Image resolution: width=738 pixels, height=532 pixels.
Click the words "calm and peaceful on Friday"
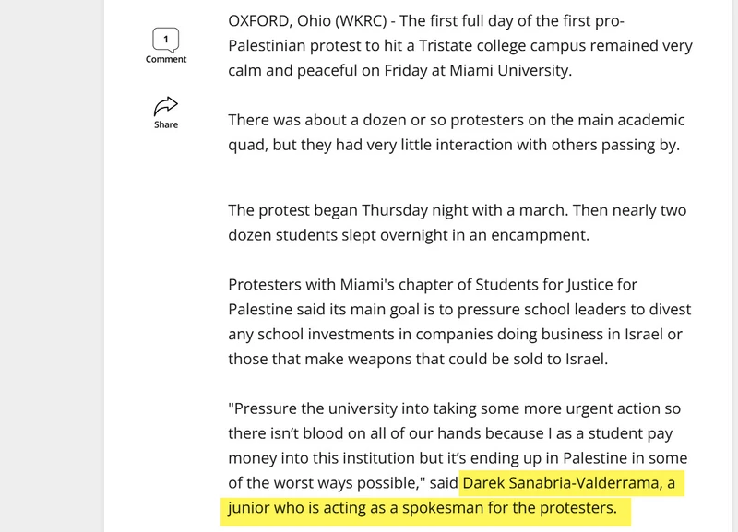pos(327,70)
